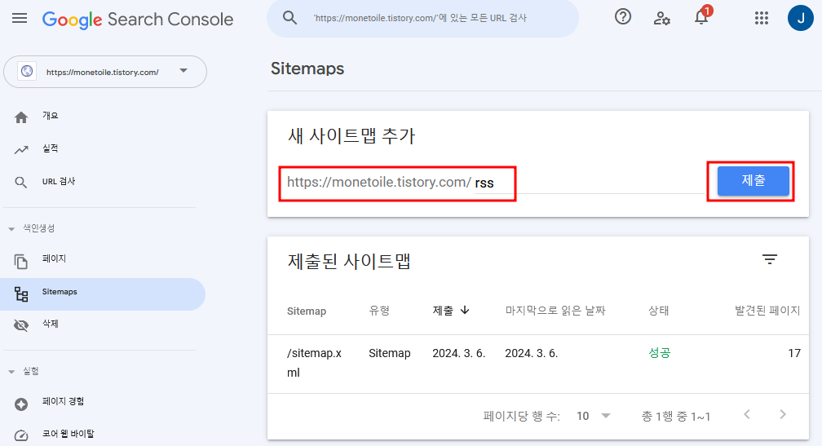
Task: Click the /sitemap.xml row entry
Action: click(315, 363)
